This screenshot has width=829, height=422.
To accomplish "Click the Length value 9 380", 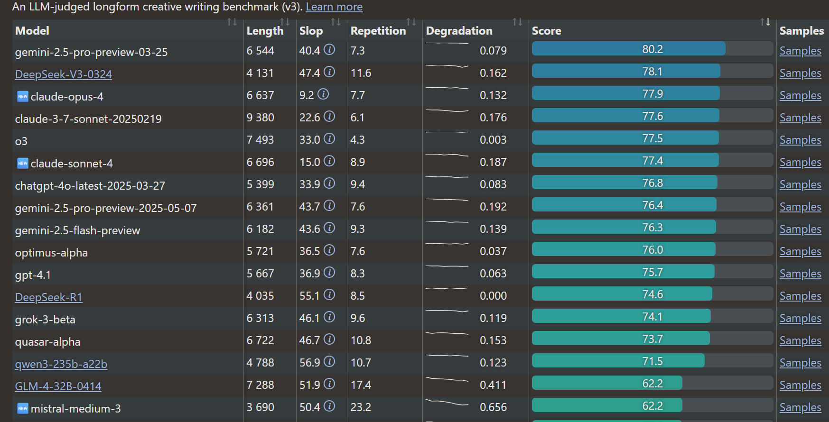I will [x=261, y=118].
